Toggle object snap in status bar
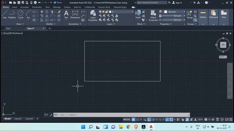This screenshot has width=234, height=131. tap(171, 119)
